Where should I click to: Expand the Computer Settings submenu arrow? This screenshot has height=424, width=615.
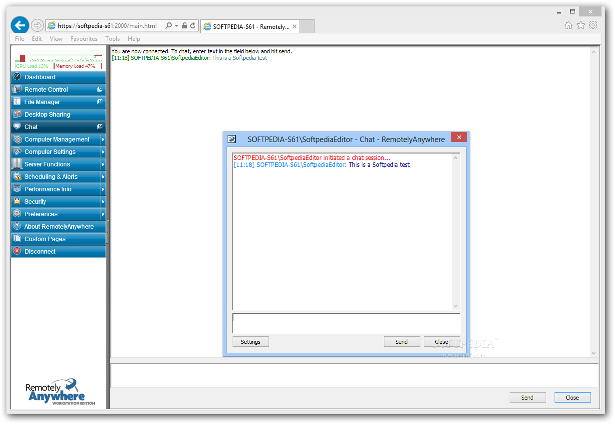point(103,152)
